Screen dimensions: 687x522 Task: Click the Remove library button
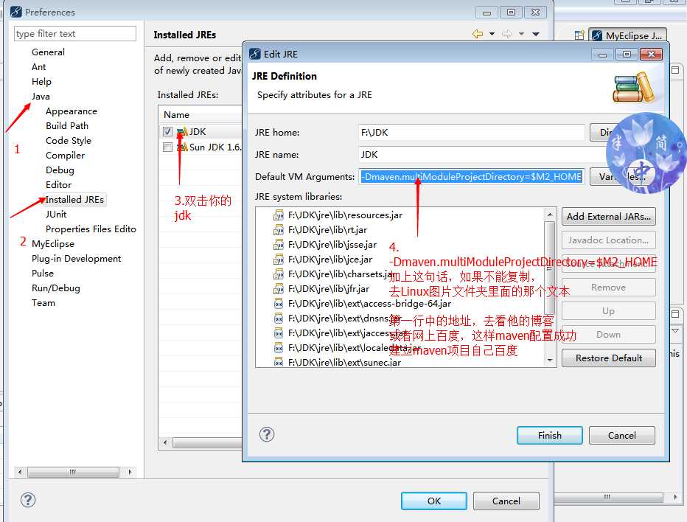point(609,288)
